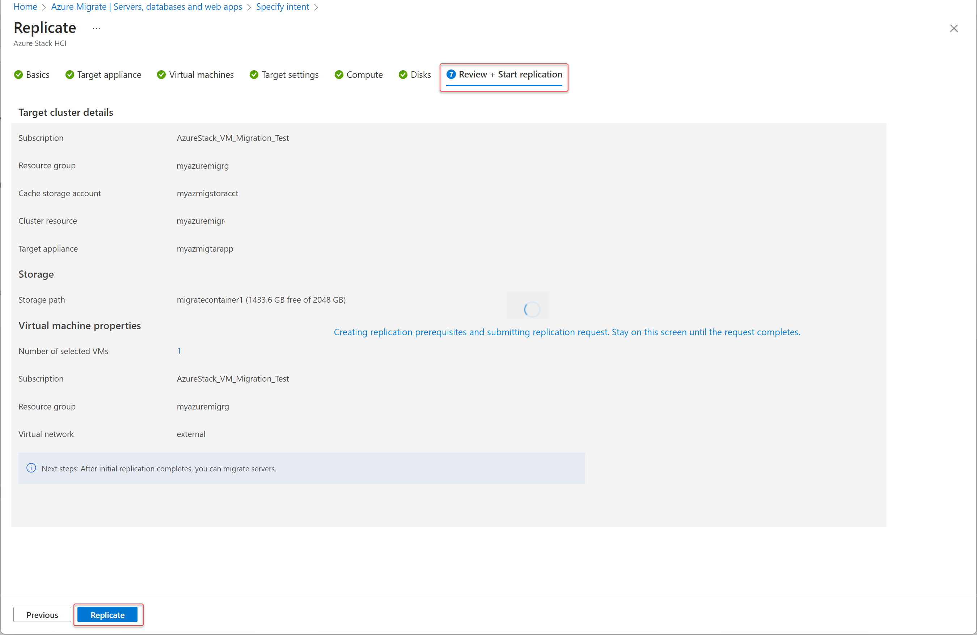Click the check icon beside Virtual machines
The height and width of the screenshot is (635, 977).
click(x=161, y=74)
